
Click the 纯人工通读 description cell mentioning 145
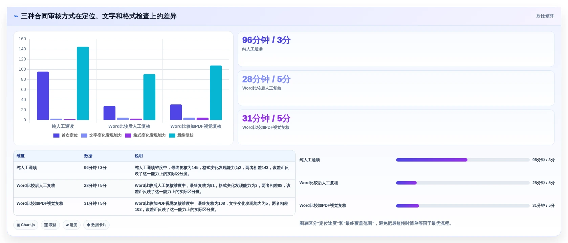[213, 171]
